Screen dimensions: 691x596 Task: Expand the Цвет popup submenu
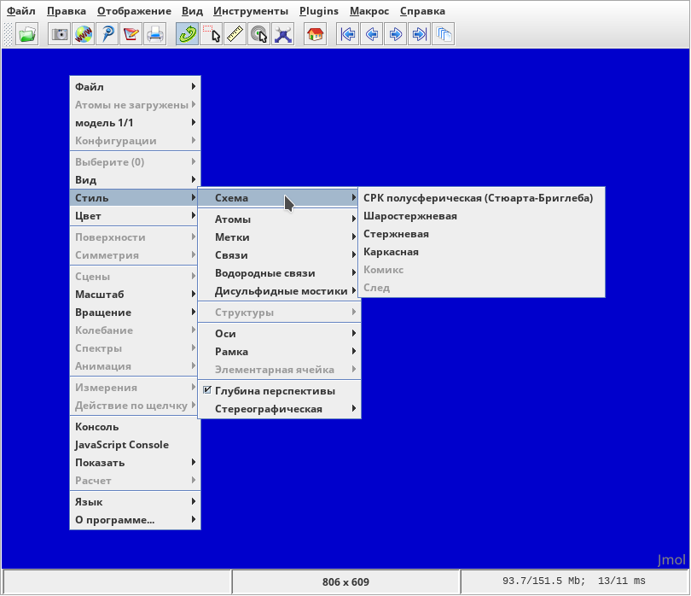tap(136, 216)
